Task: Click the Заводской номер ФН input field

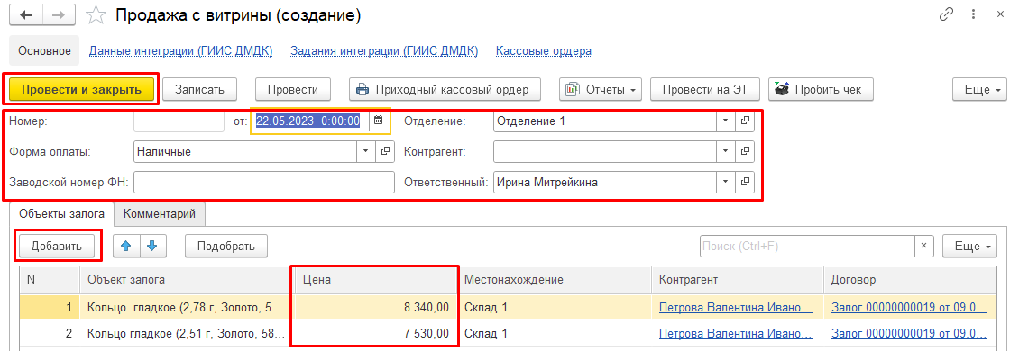Action: (264, 182)
